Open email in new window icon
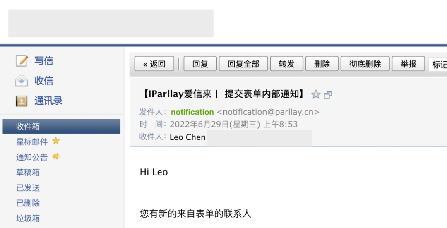Viewport: 447px width, 228px height. 328,95
